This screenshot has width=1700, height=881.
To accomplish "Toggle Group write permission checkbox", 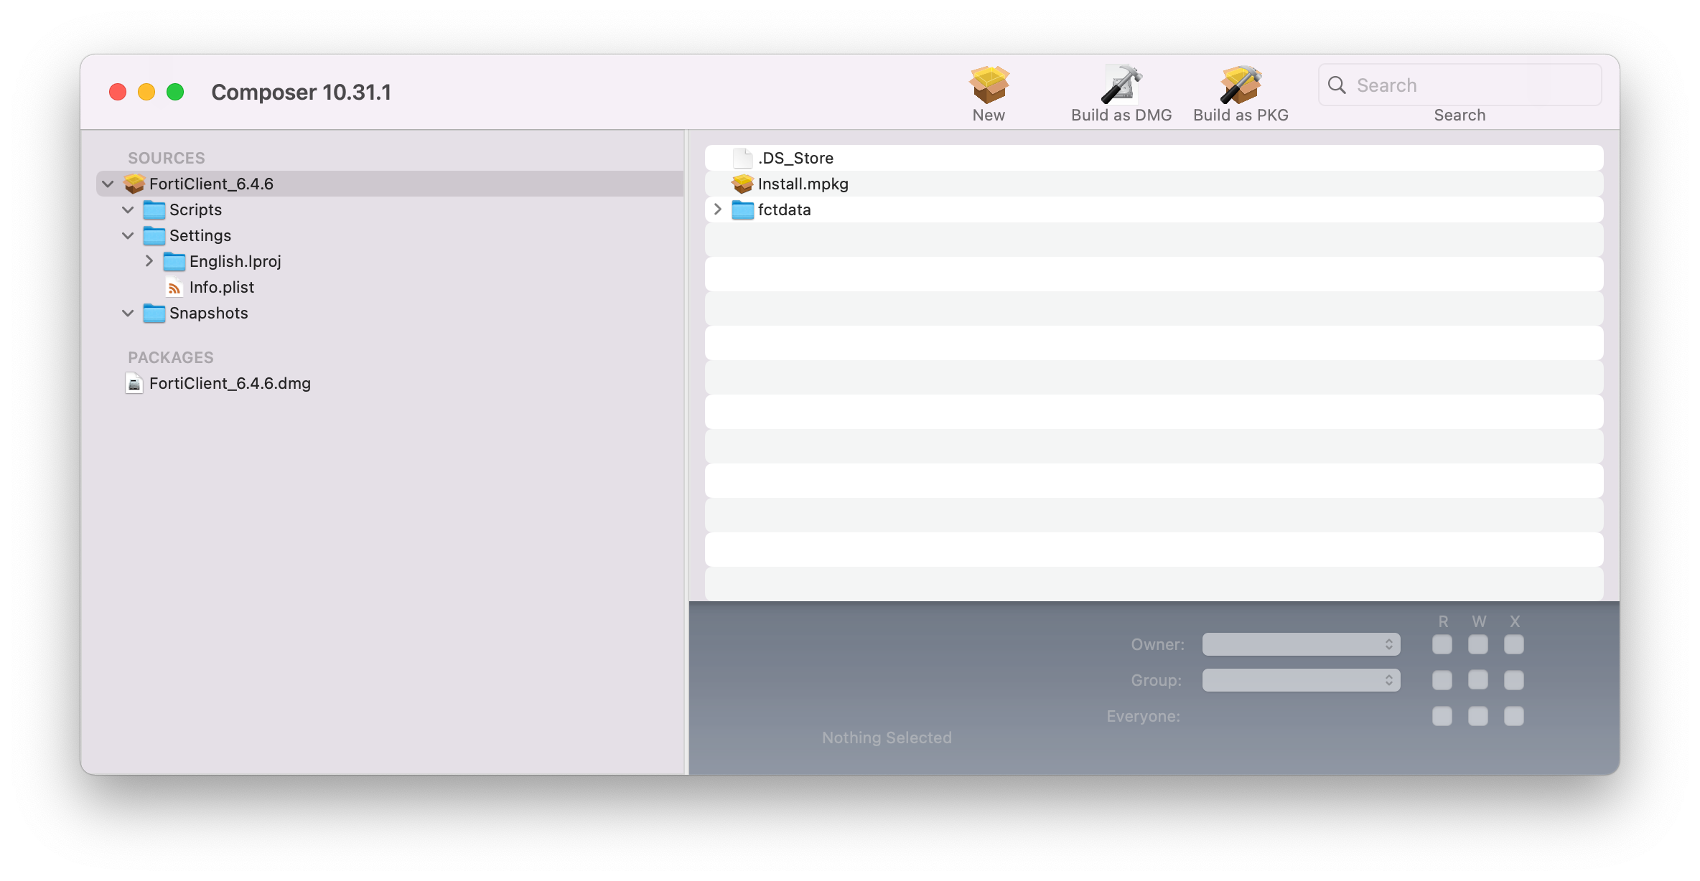I will pos(1478,680).
